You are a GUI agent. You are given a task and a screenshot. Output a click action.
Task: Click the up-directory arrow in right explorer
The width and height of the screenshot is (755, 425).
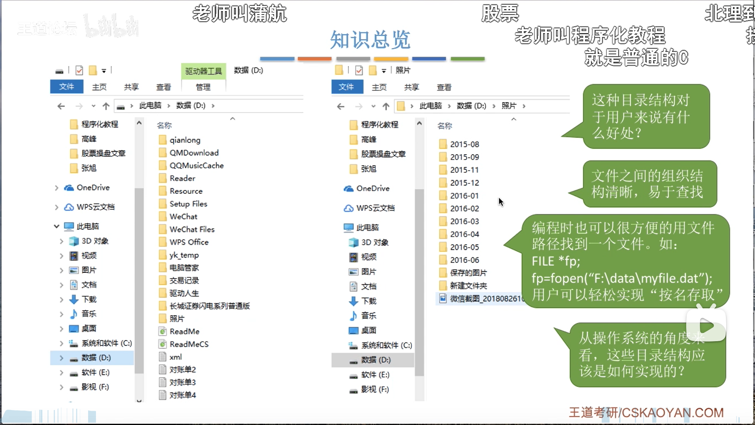click(x=386, y=106)
